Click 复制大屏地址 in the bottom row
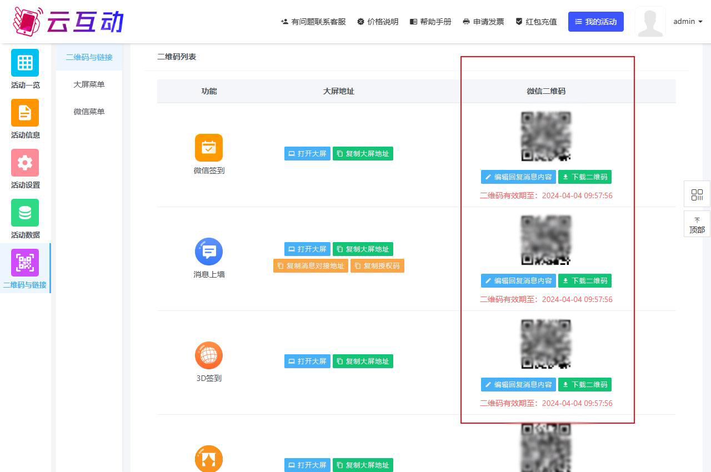Screen dimensions: 711x472 (x=363, y=465)
